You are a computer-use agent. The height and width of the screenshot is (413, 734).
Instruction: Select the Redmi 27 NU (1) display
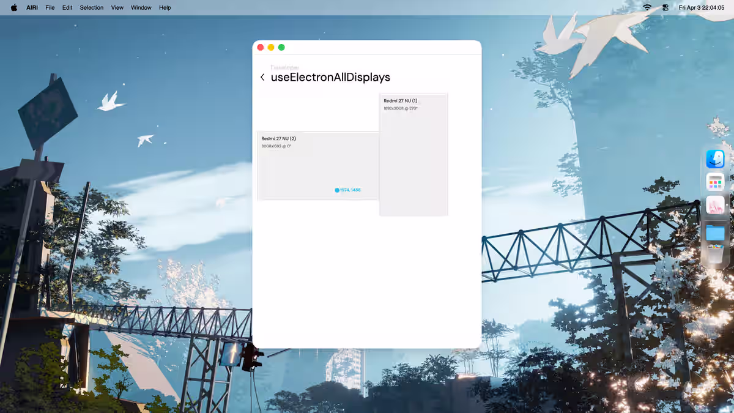point(413,154)
